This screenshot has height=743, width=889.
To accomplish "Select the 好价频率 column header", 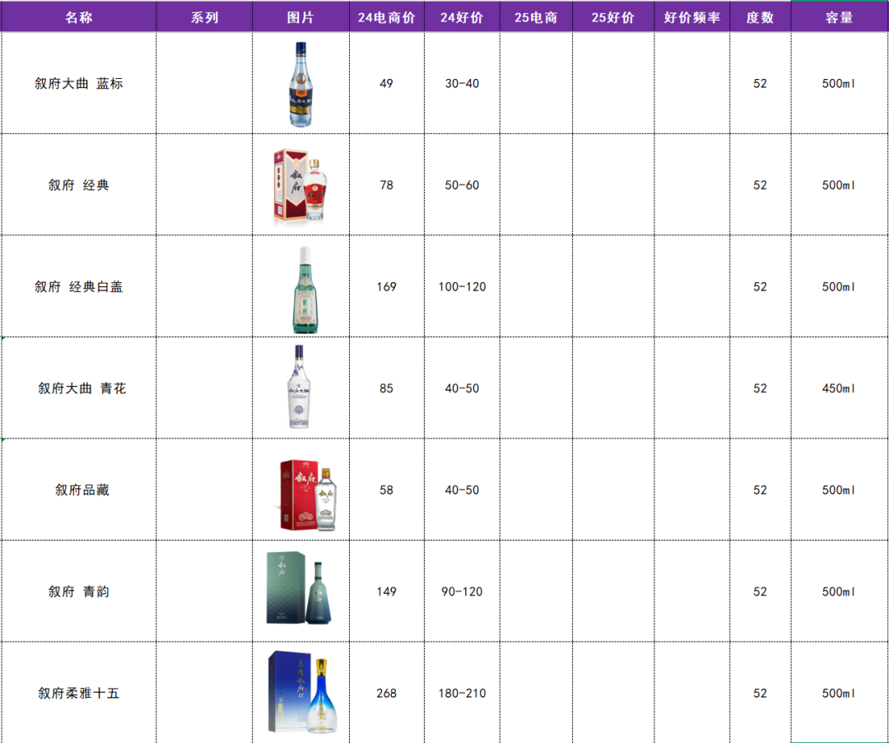I will [x=692, y=17].
